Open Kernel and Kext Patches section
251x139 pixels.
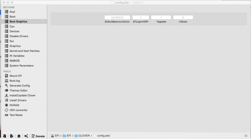(24, 51)
